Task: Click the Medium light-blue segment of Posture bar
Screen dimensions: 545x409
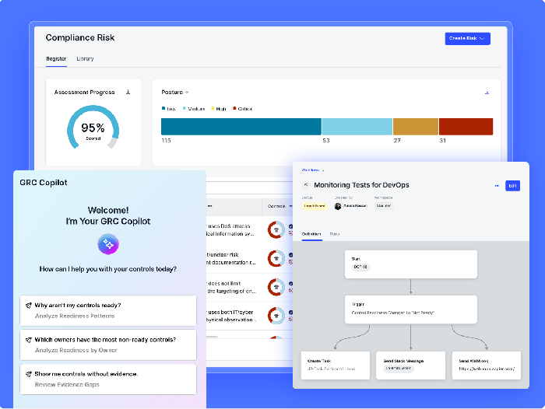Action: coord(357,127)
